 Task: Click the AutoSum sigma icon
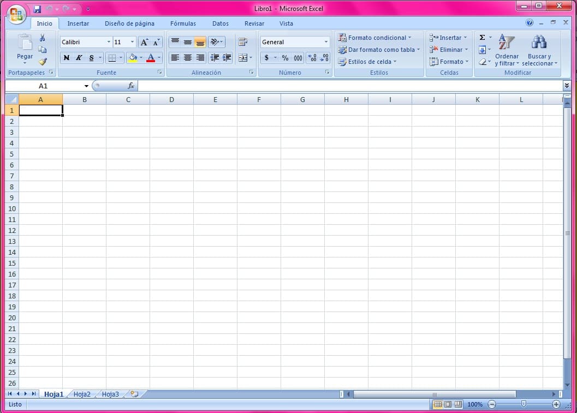point(482,38)
